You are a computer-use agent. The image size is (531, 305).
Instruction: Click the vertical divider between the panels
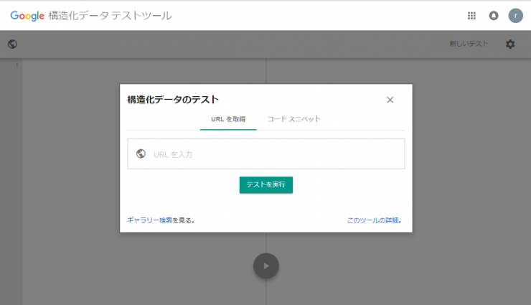[x=266, y=72]
